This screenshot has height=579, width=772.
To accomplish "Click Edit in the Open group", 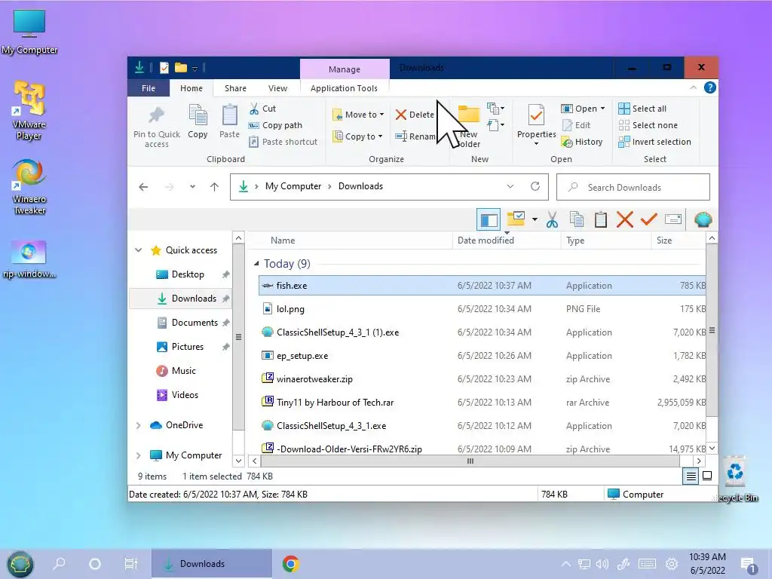I will [x=576, y=125].
